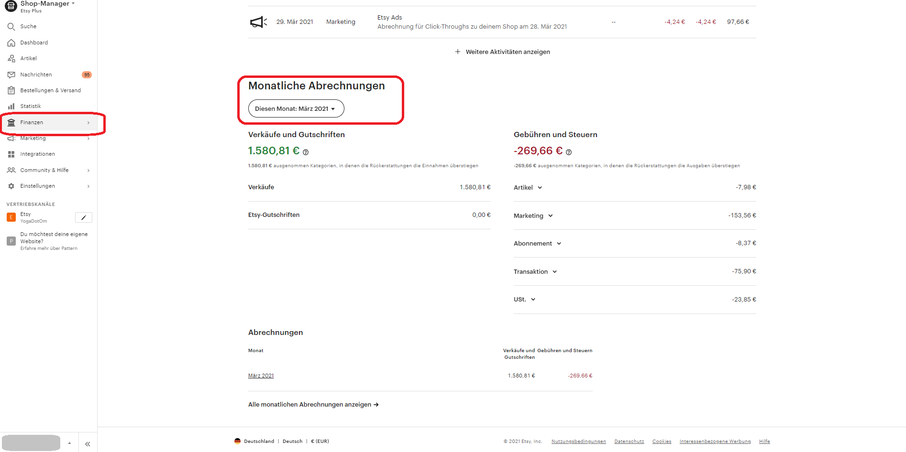The image size is (906, 452).
Task: Expand the Artikel fees row
Action: [x=540, y=188]
